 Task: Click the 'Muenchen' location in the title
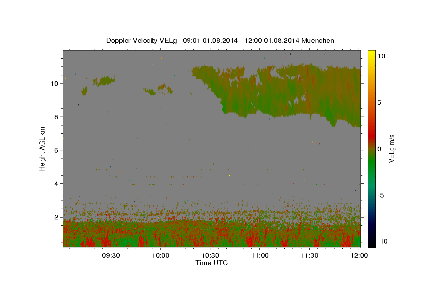coord(318,40)
